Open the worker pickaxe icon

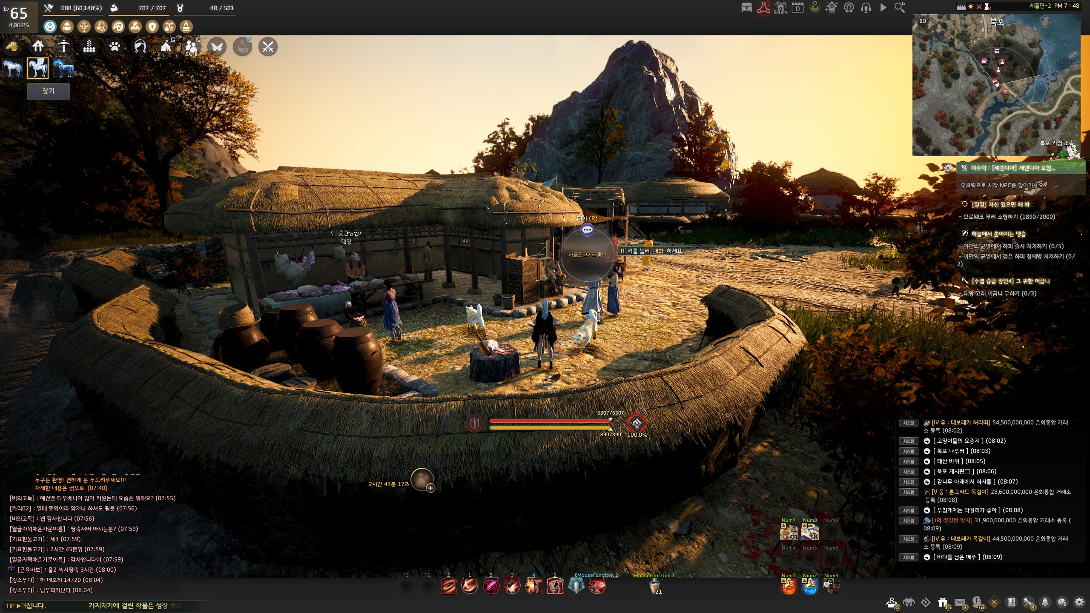(x=63, y=46)
